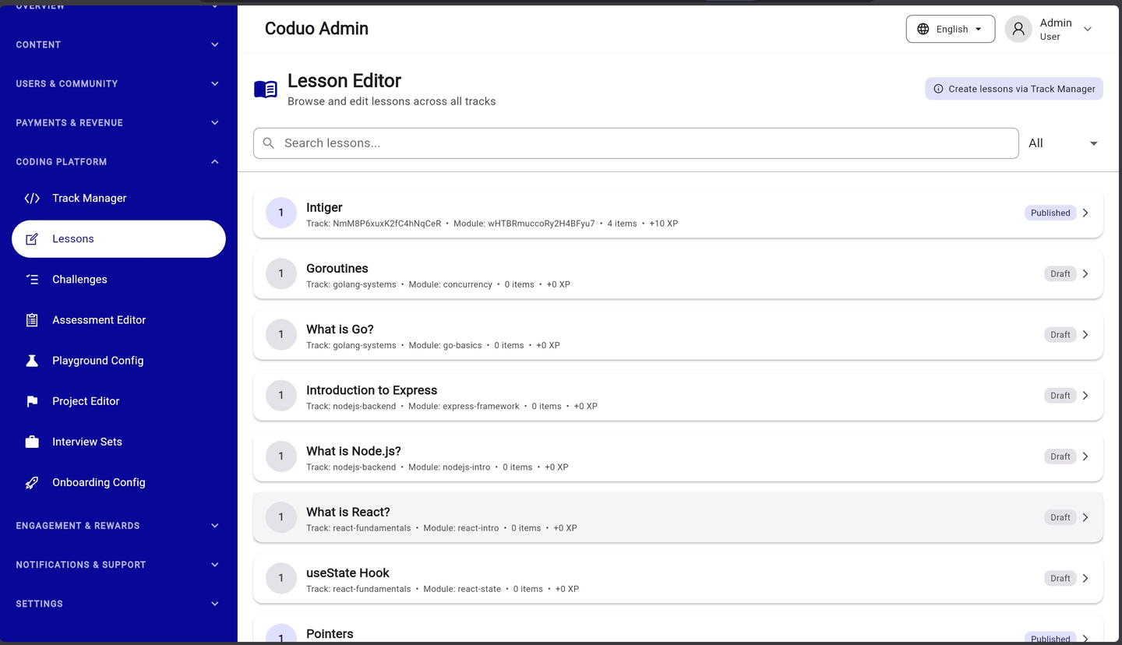Click the Onboarding Config rocket icon
Image resolution: width=1122 pixels, height=645 pixels.
pyautogui.click(x=32, y=482)
